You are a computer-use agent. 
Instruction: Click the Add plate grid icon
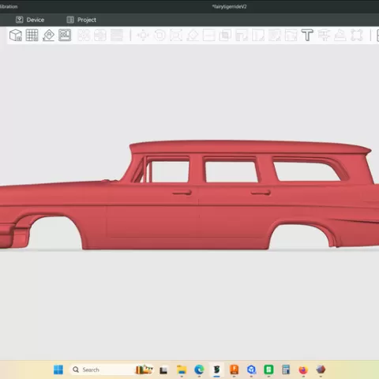[x=32, y=36]
